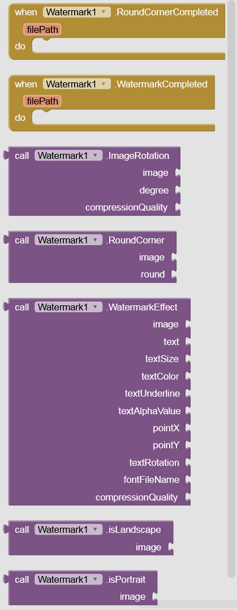Expand Watermark1 dropdown in ImageRotation call block
The image size is (237, 610).
68,156
